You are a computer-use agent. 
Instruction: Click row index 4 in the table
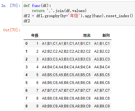[x=26, y=75]
